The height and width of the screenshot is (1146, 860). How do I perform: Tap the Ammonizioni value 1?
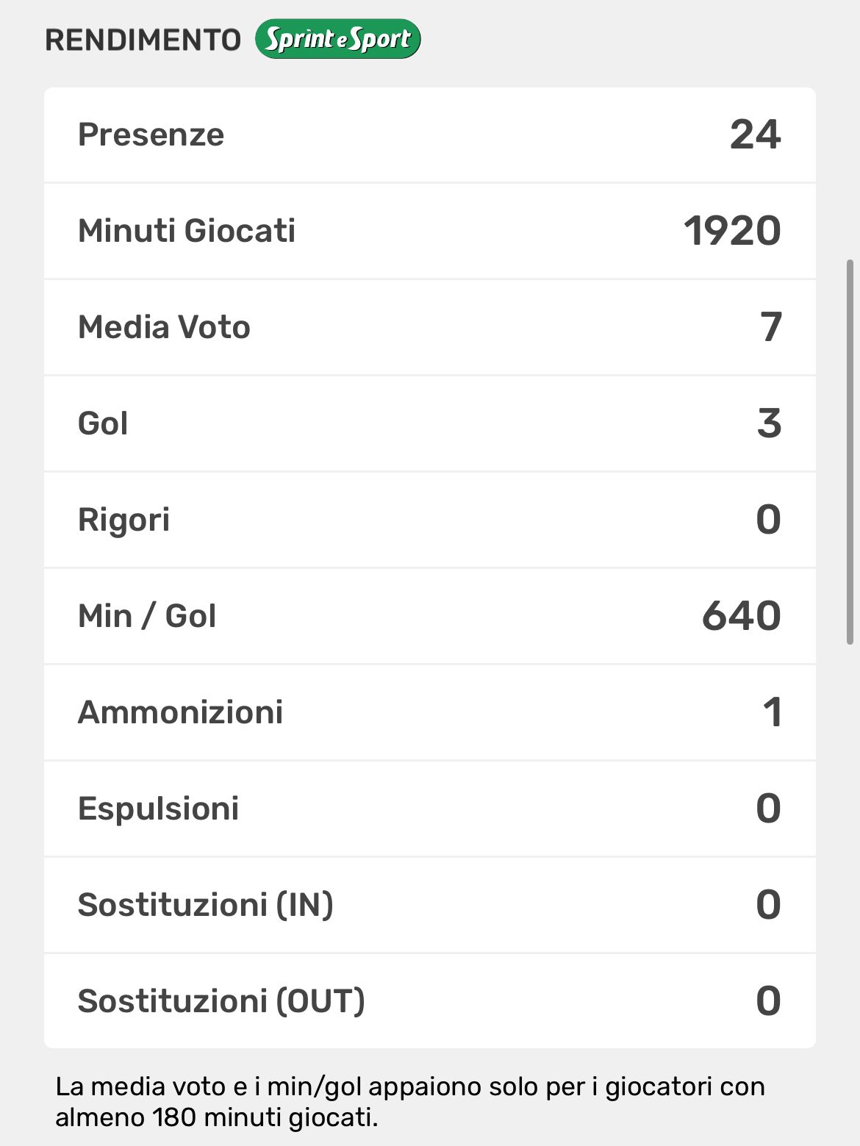tap(772, 712)
